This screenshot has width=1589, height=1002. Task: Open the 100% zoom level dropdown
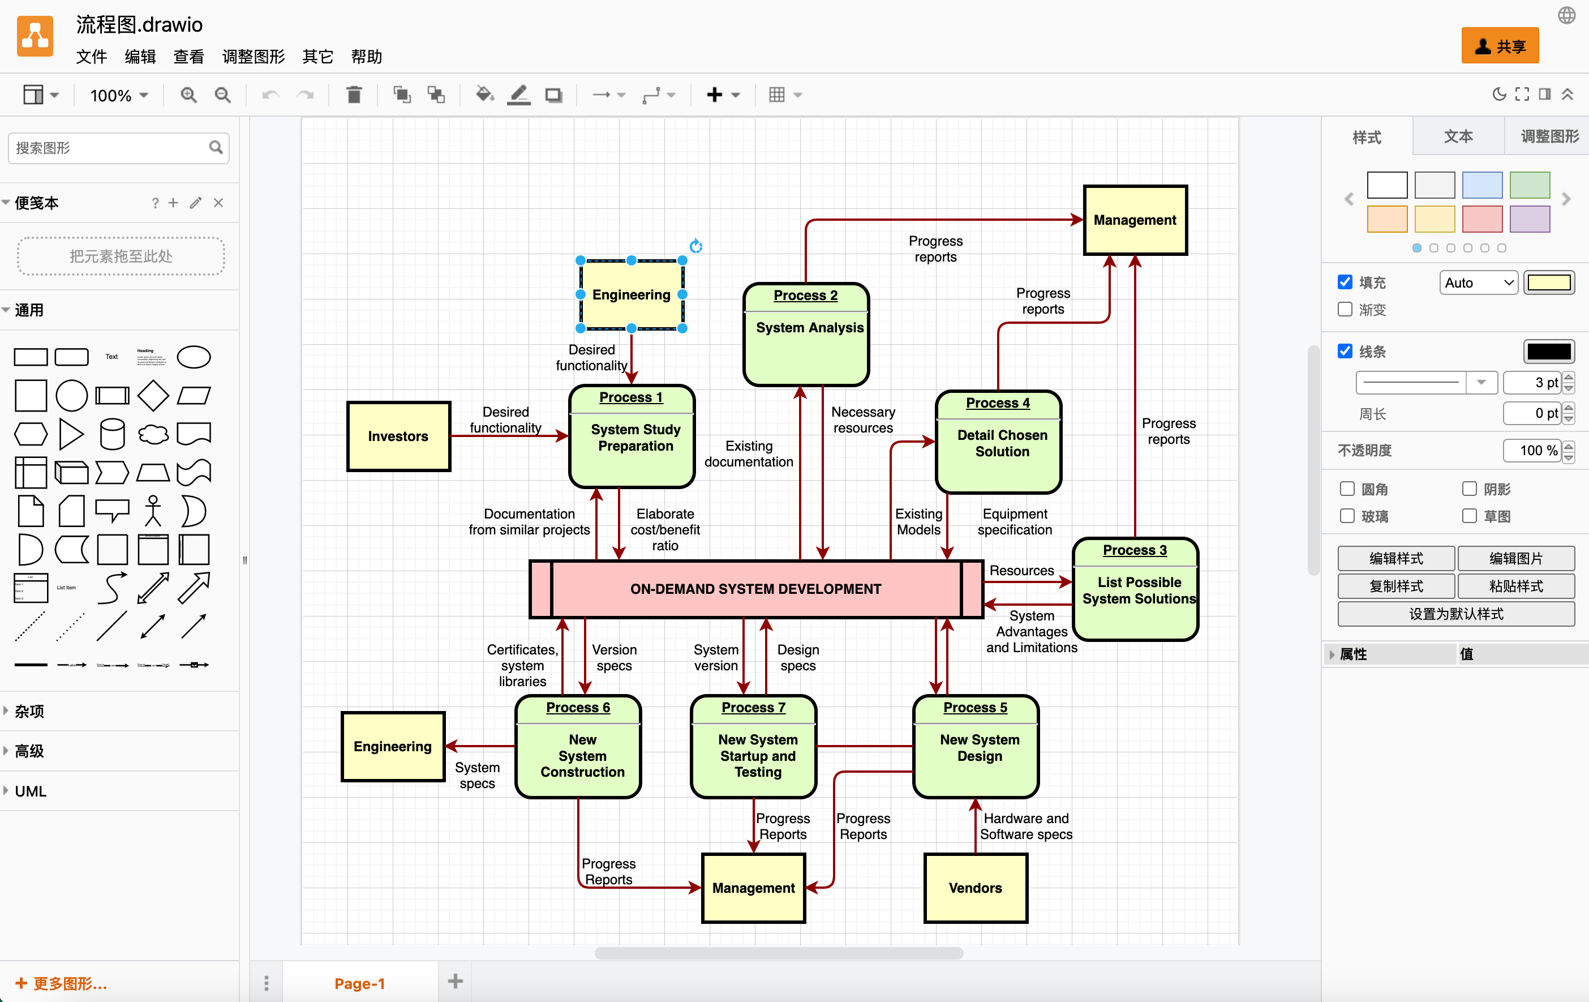pos(119,95)
